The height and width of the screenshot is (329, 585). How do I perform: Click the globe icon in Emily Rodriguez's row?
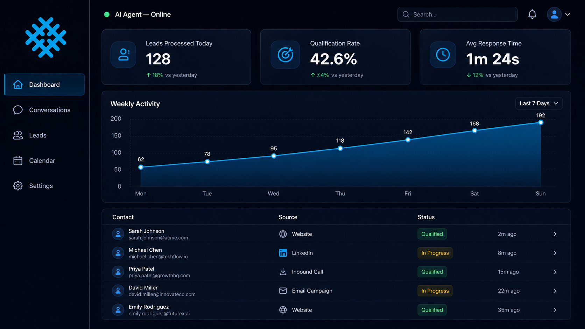[x=283, y=310]
